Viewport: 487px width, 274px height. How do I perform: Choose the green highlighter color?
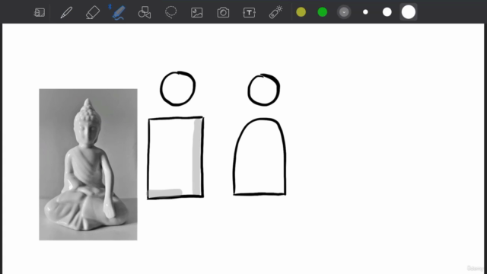click(x=323, y=12)
